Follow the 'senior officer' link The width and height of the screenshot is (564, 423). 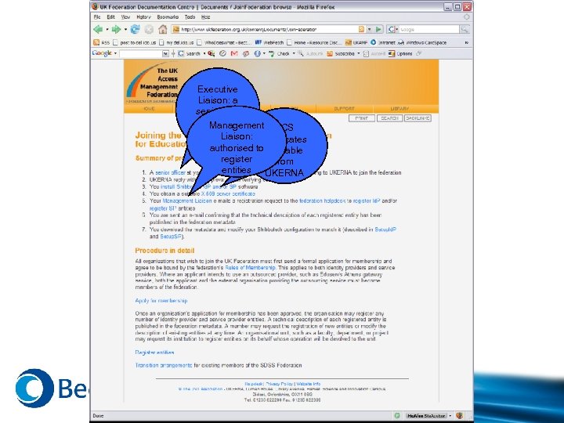click(170, 172)
